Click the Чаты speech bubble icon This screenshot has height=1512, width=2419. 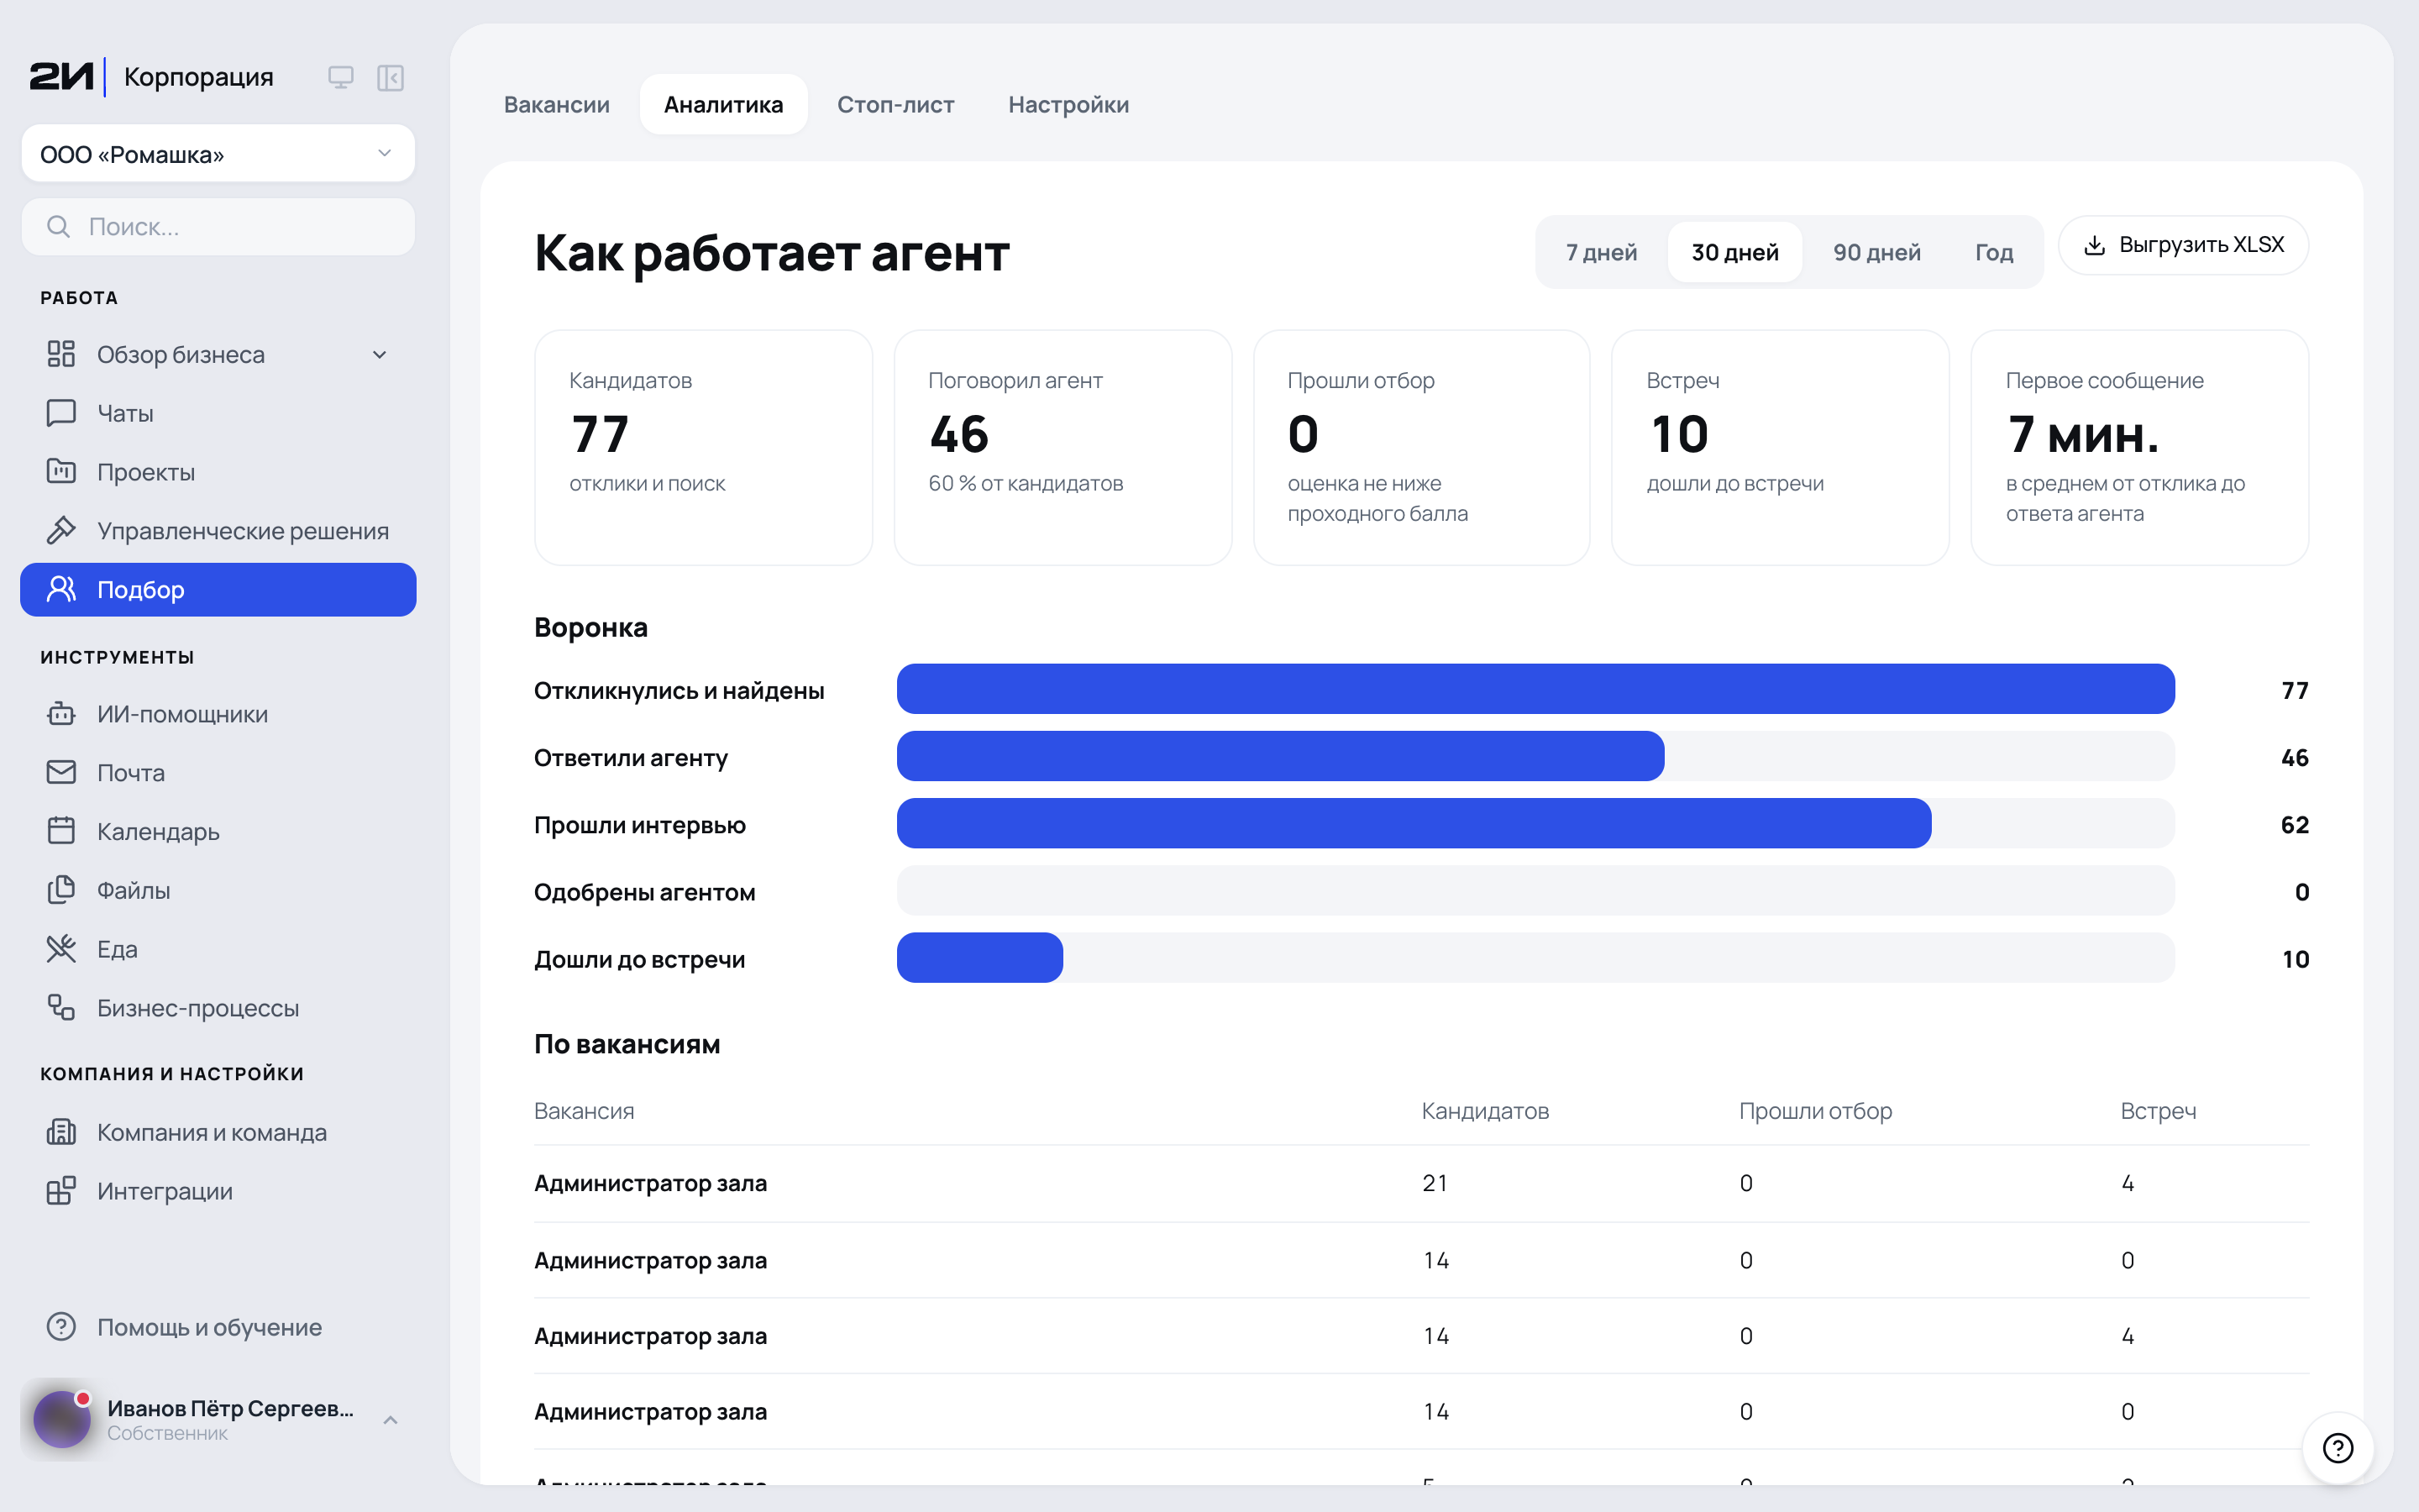pos(61,413)
